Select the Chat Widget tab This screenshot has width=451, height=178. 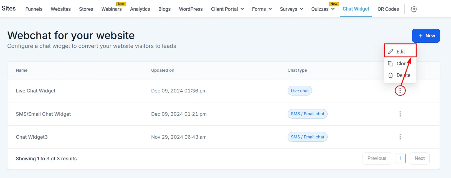[x=356, y=9]
